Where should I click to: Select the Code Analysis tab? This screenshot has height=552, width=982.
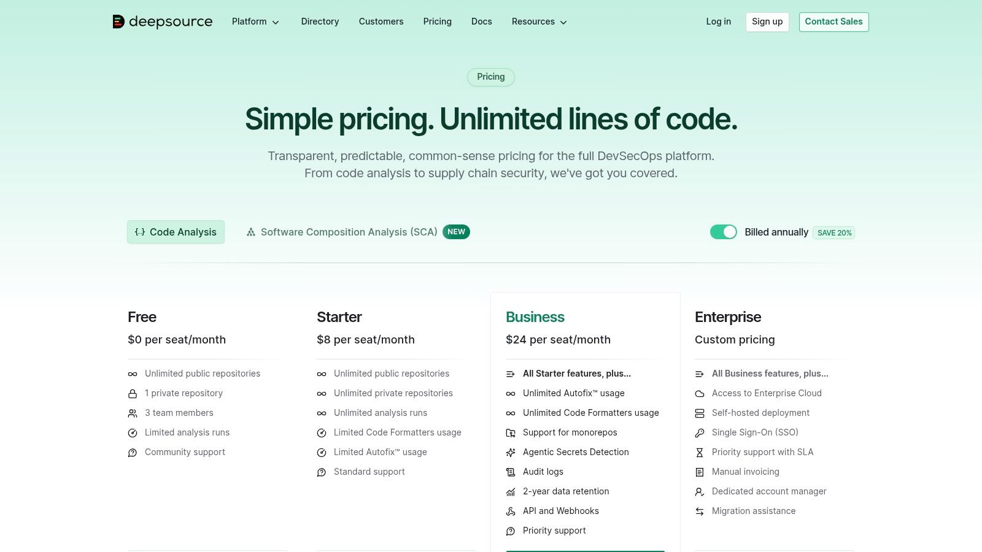point(176,232)
